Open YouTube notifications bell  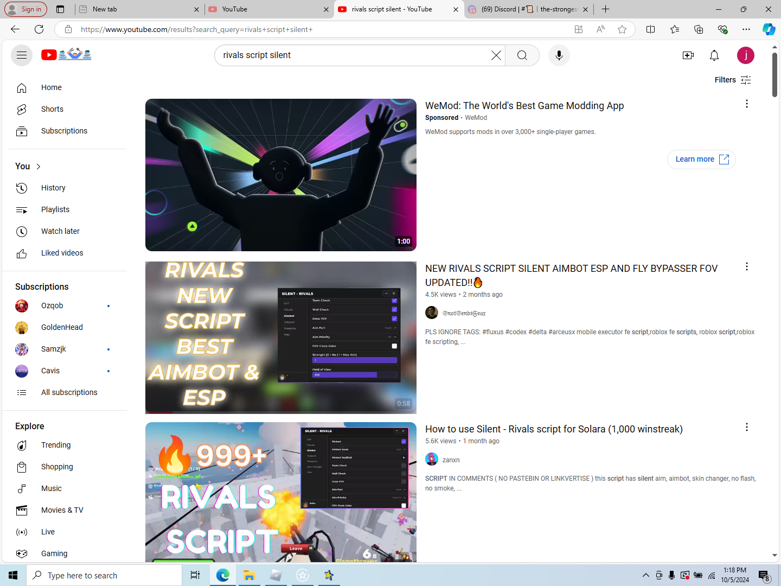714,55
